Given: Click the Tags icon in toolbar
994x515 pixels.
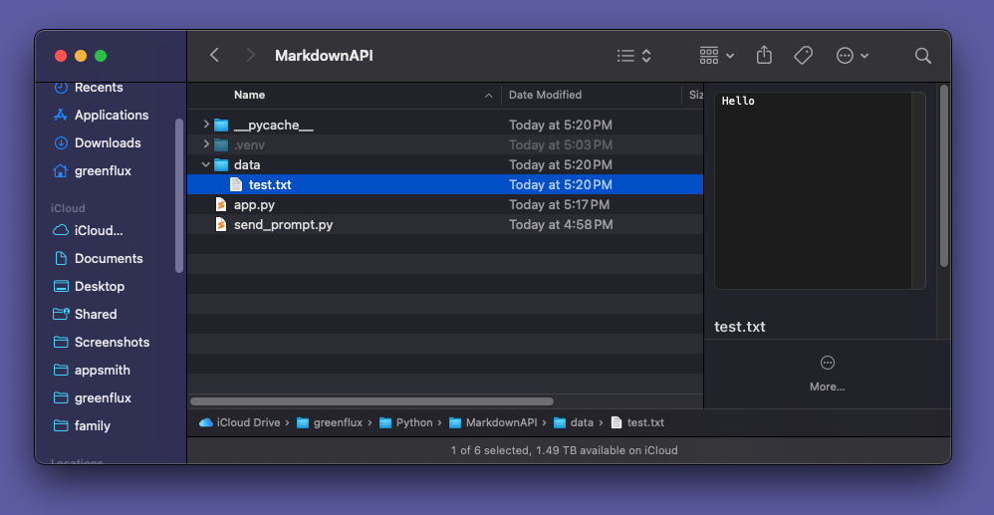Looking at the screenshot, I should tap(803, 56).
